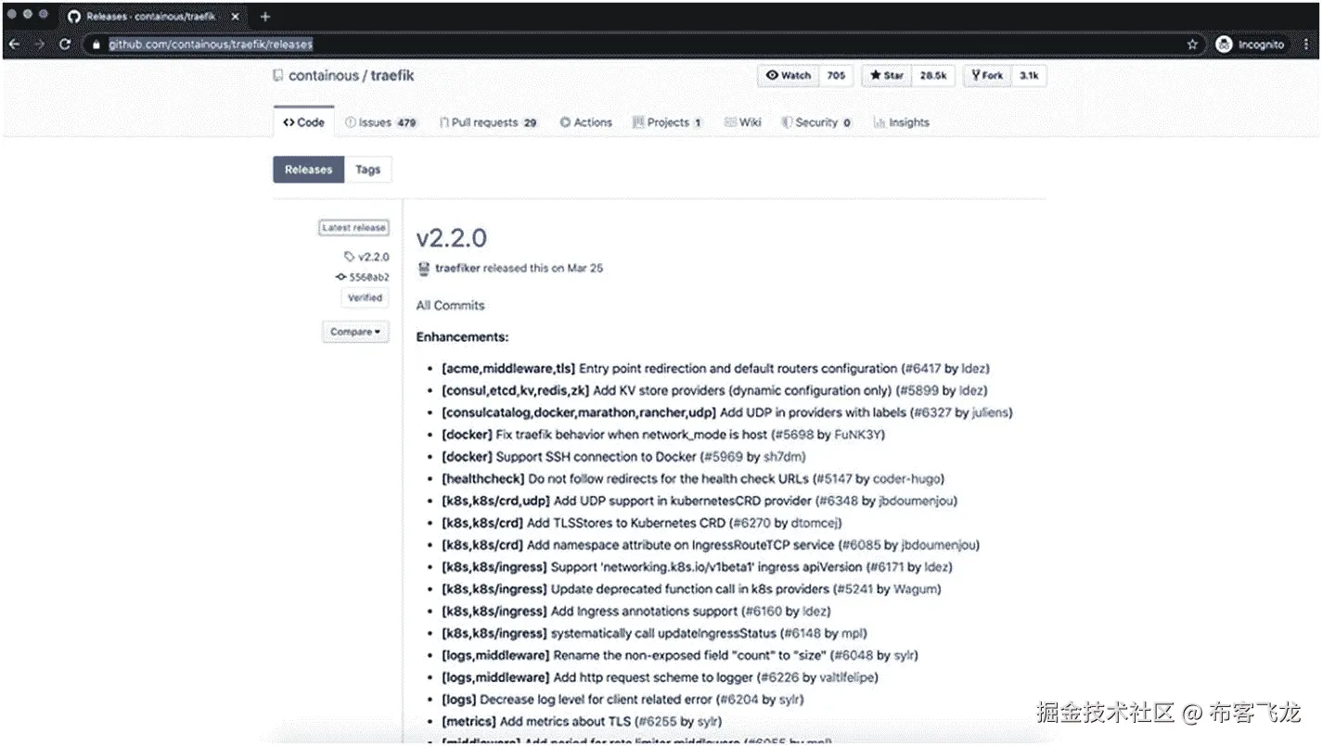Open the Insights tab
The image size is (1322, 746).
(x=901, y=122)
